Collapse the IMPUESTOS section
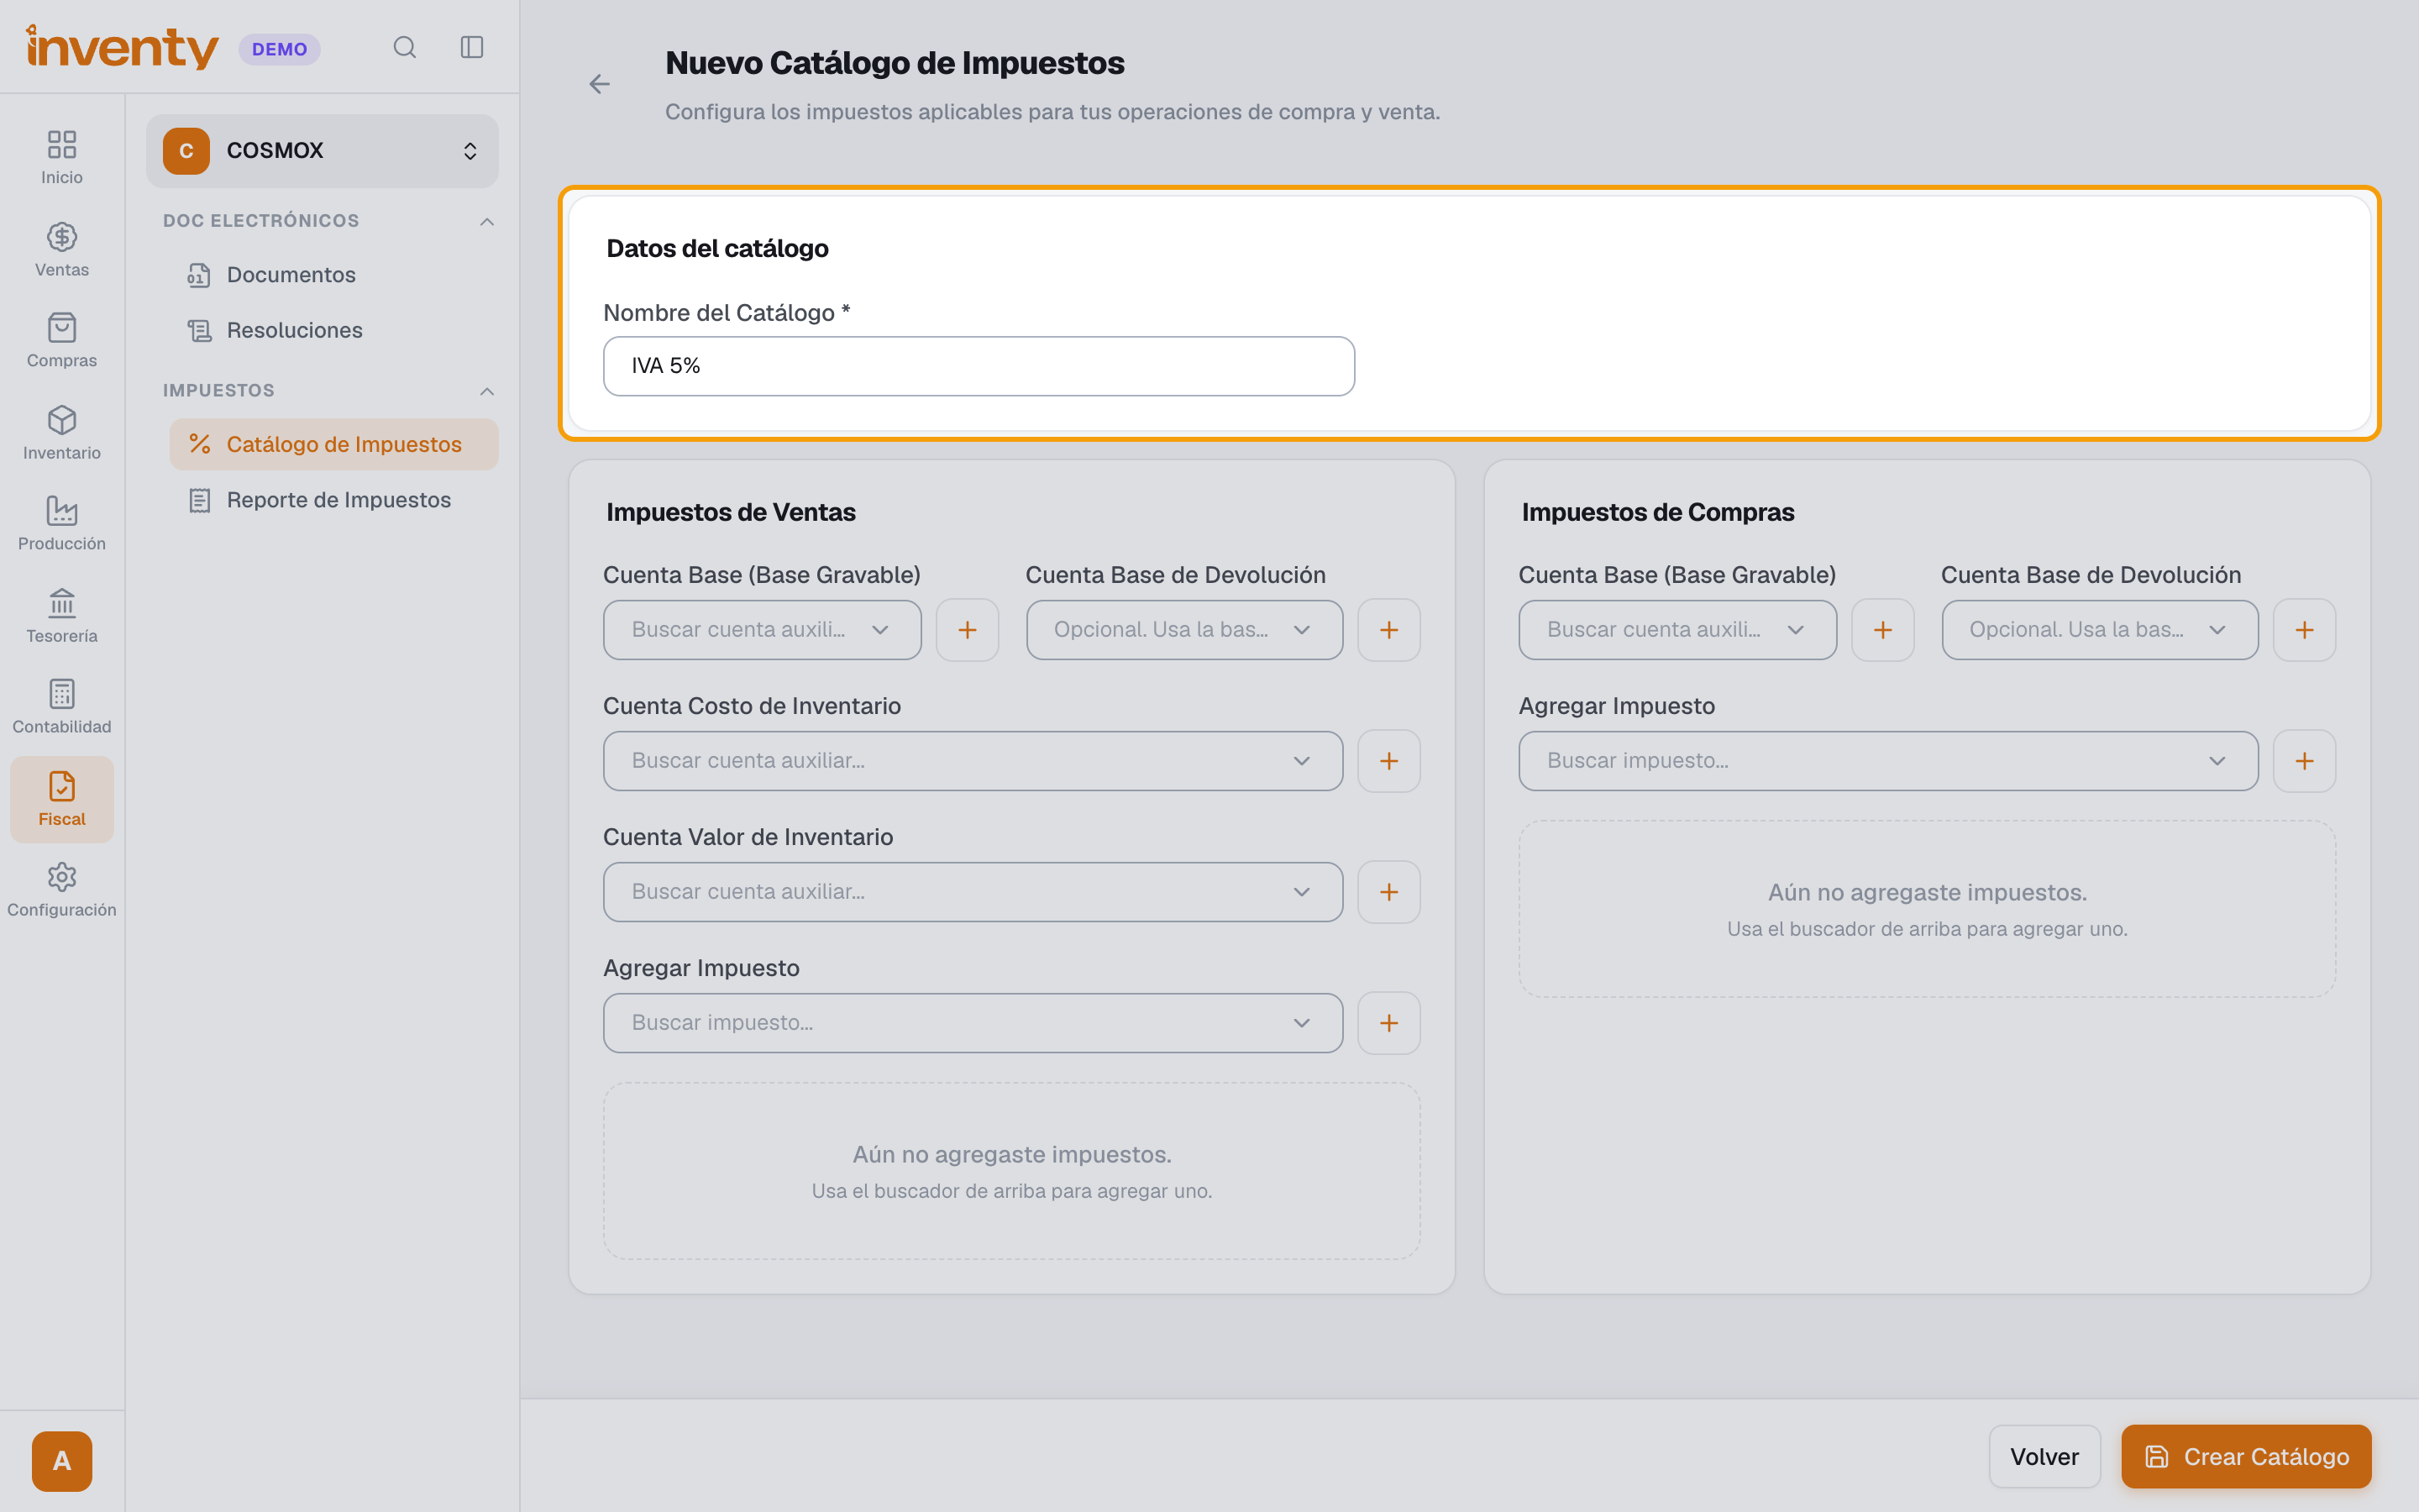Image resolution: width=2419 pixels, height=1512 pixels. 487,391
